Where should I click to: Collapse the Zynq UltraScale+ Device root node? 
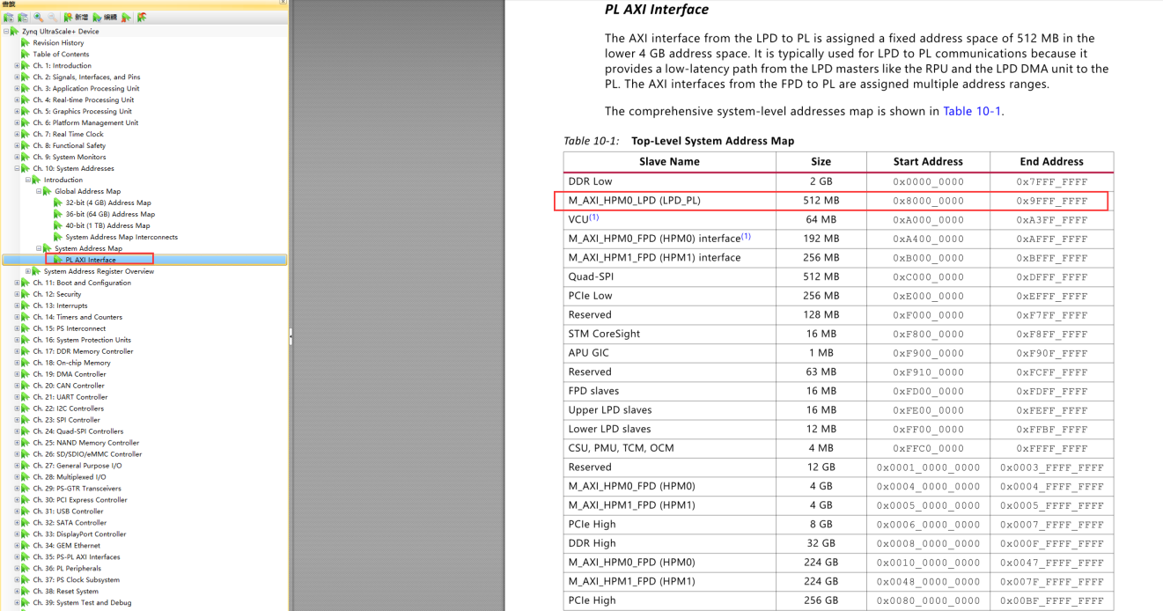(x=6, y=32)
